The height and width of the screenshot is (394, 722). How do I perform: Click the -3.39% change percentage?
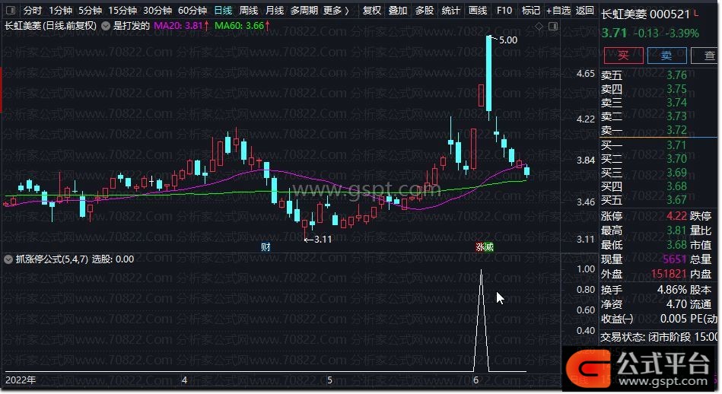[682, 33]
